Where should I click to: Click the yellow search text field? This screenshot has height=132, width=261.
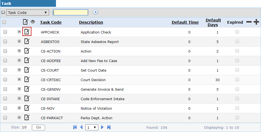pyautogui.click(x=70, y=13)
